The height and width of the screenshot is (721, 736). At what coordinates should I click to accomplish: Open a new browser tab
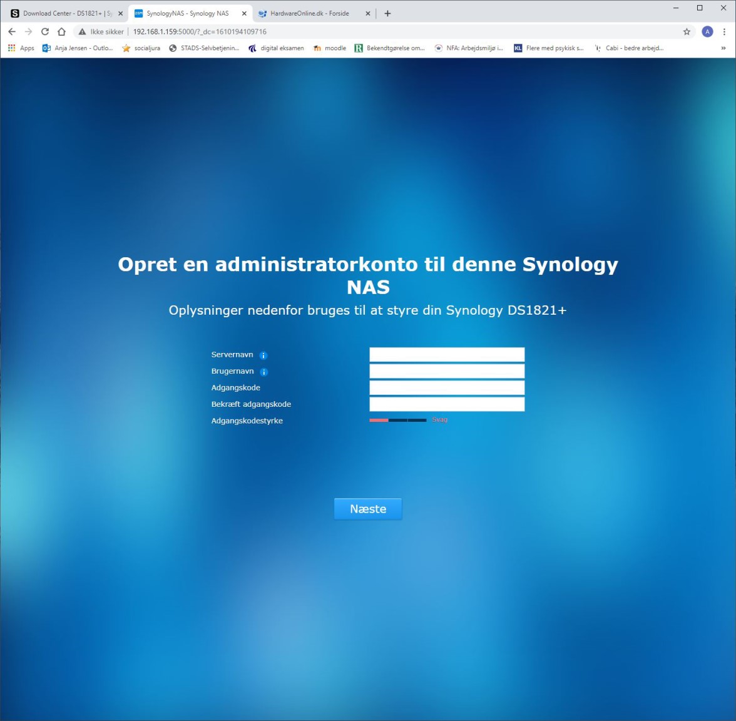(387, 14)
